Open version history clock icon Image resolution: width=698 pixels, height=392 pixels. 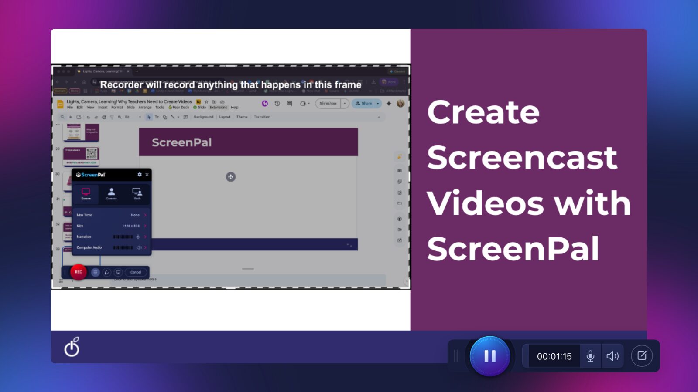(x=277, y=104)
